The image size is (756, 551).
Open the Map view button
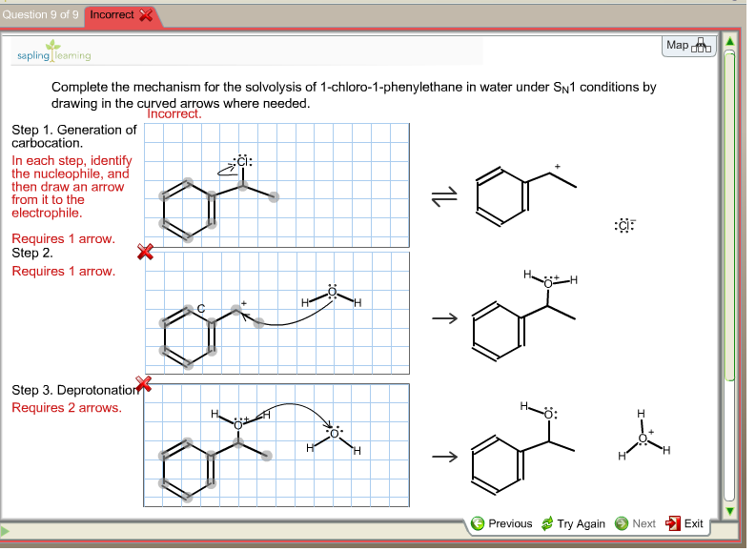[x=688, y=46]
